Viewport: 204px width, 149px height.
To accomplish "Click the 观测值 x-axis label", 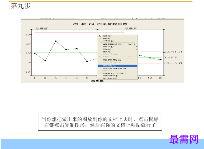I will pyautogui.click(x=97, y=81).
